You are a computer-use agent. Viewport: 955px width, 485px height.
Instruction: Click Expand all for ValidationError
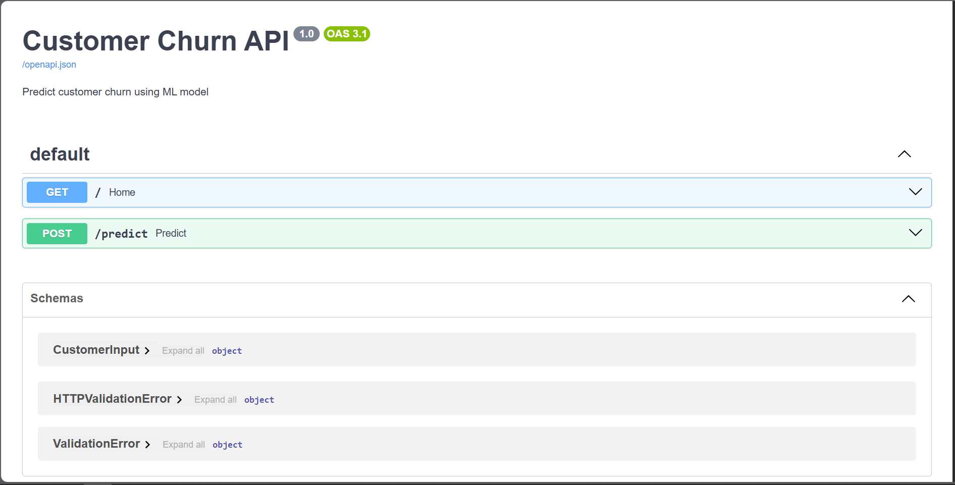click(183, 445)
